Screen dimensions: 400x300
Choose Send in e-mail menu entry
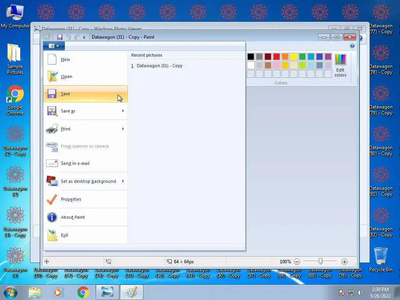click(x=86, y=163)
